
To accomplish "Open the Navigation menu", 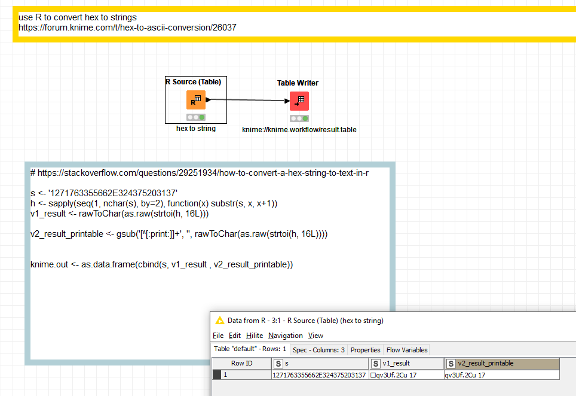I will 285,336.
